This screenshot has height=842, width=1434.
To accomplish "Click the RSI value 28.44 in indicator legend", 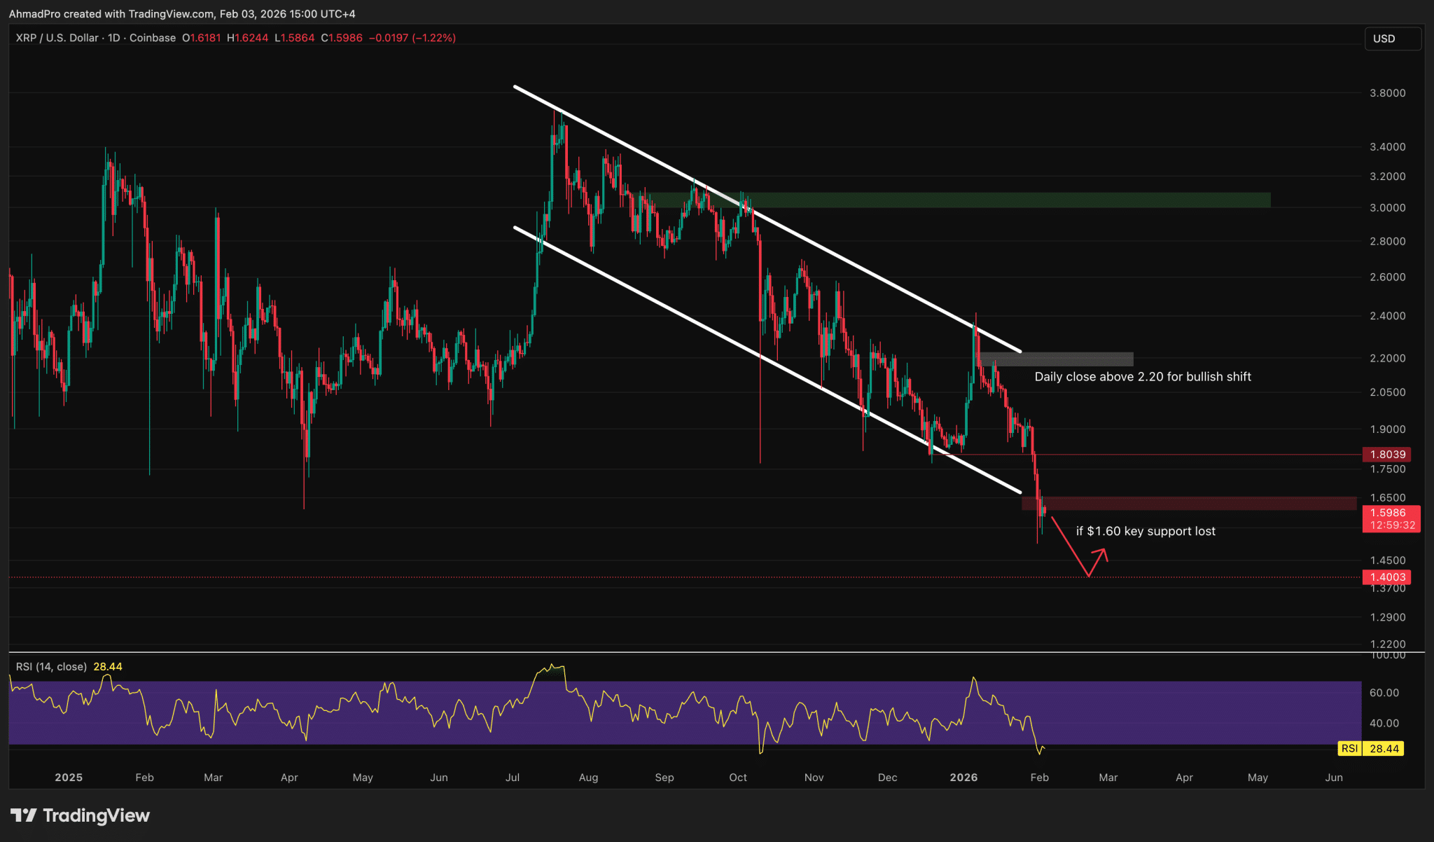I will pyautogui.click(x=107, y=667).
